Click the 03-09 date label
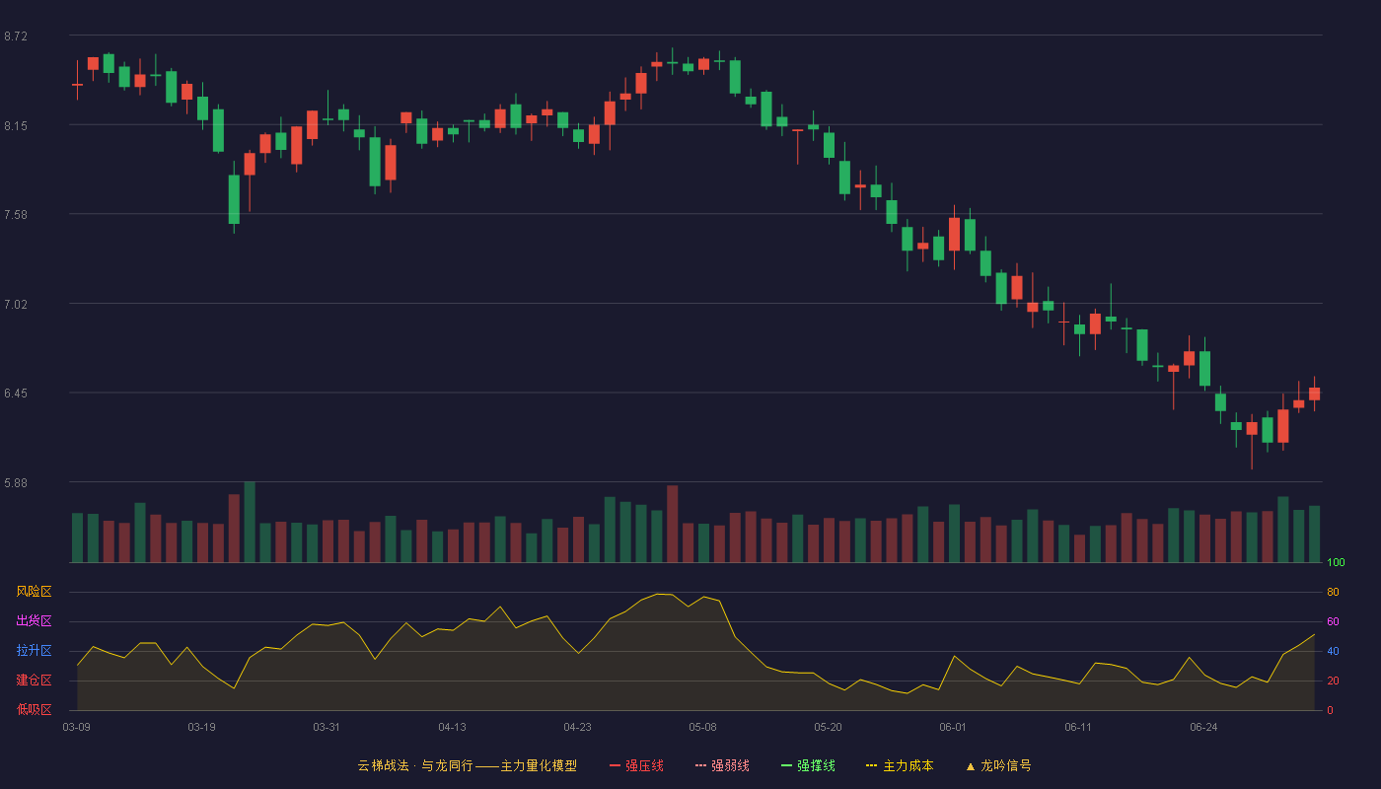The height and width of the screenshot is (789, 1381). click(77, 727)
